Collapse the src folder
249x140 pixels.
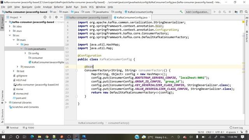[x=10, y=35]
